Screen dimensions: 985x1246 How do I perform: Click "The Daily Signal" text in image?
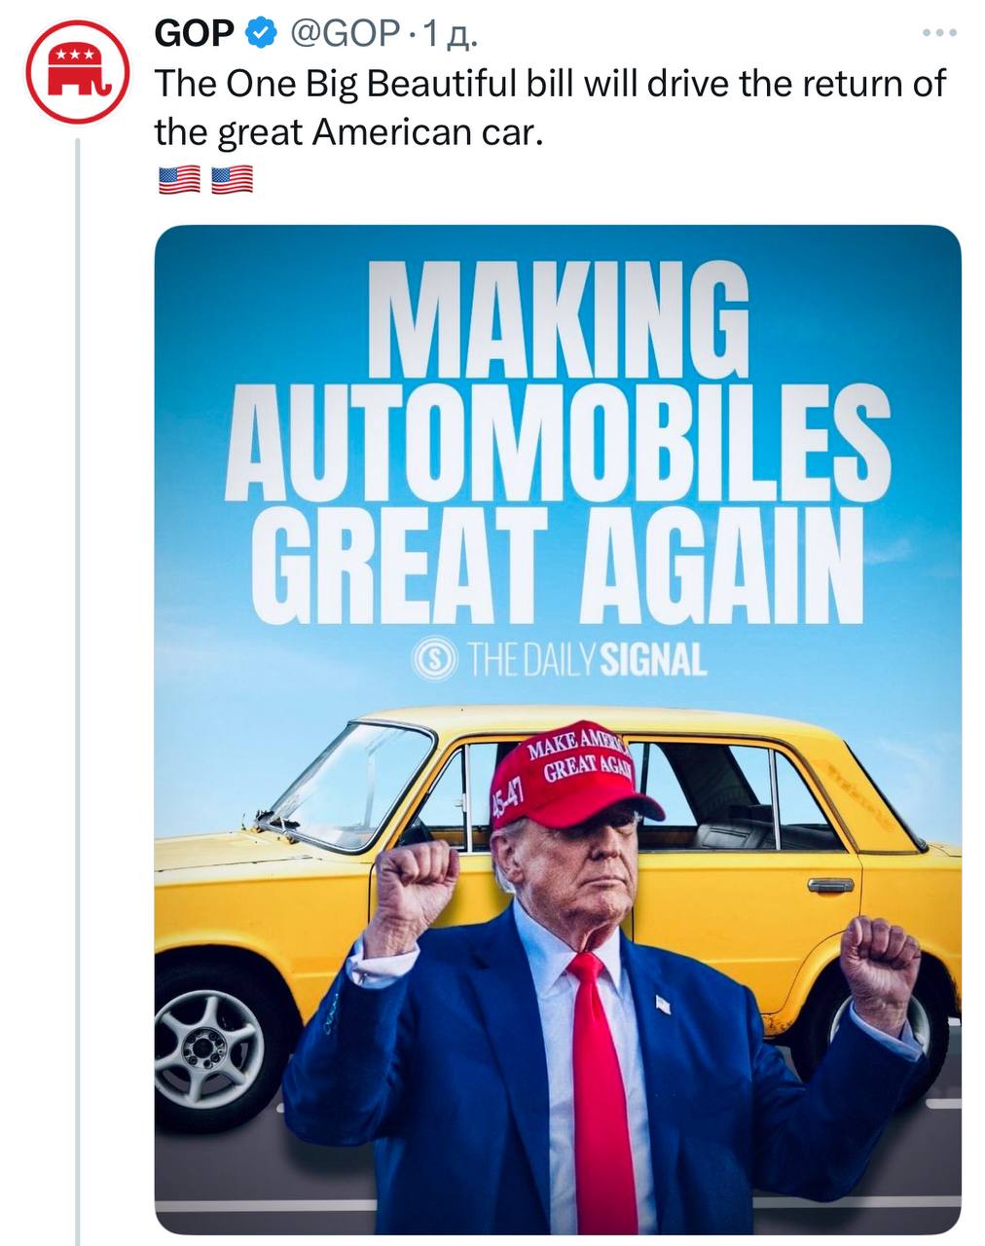pyautogui.click(x=586, y=660)
